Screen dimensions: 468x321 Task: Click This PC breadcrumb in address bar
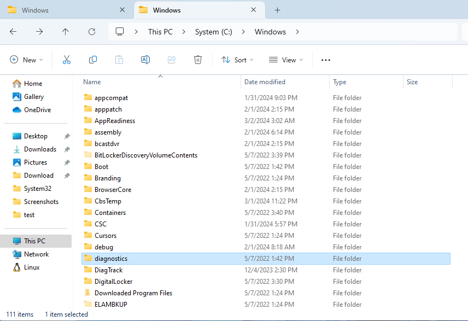(x=160, y=32)
